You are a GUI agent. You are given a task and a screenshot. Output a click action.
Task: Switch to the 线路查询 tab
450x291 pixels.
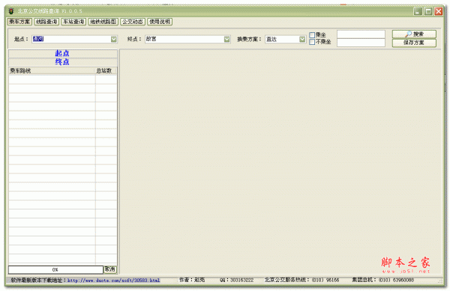[46, 22]
